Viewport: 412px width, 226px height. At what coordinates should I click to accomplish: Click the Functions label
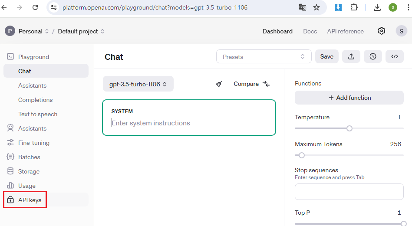pyautogui.click(x=308, y=83)
